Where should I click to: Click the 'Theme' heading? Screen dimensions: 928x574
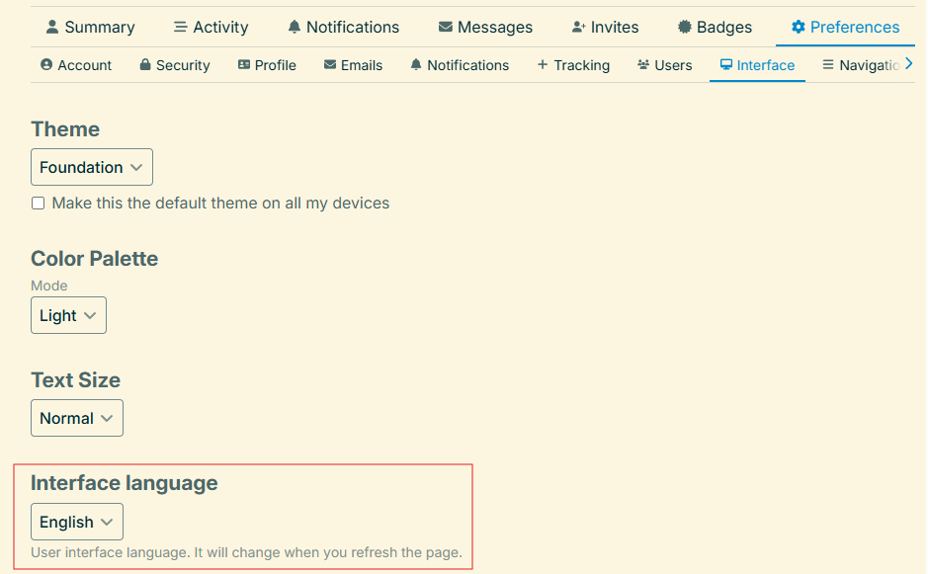65,129
